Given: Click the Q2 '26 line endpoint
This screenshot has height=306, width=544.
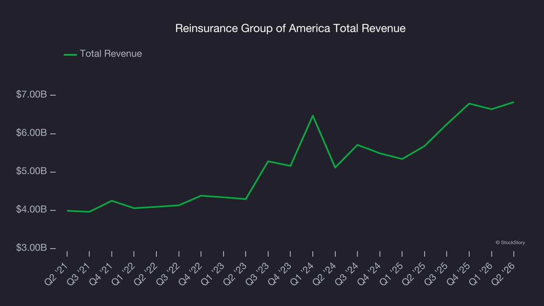Looking at the screenshot, I should pos(513,102).
